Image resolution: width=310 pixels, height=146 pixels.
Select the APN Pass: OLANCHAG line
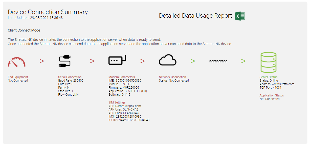click(x=124, y=113)
